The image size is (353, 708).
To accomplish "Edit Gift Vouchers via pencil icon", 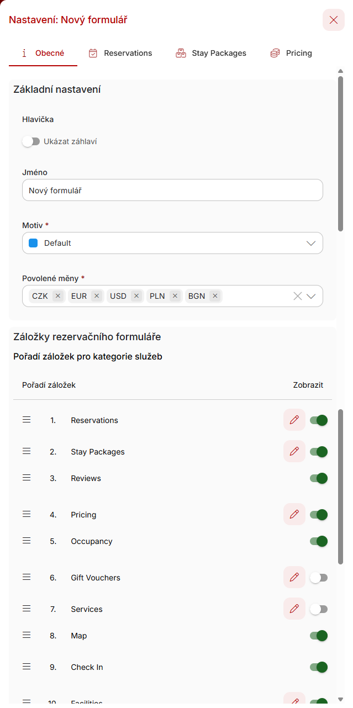I will pos(294,578).
